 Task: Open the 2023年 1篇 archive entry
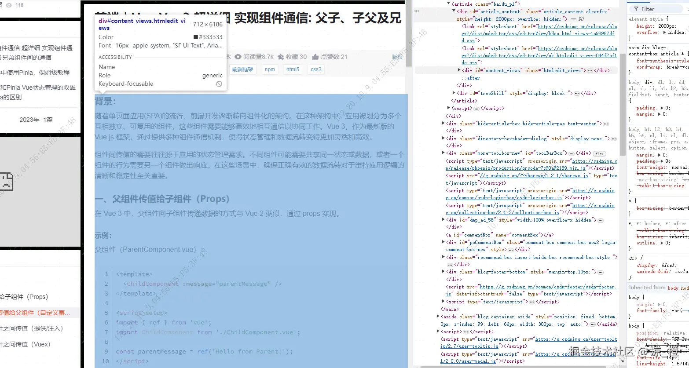pyautogui.click(x=36, y=120)
